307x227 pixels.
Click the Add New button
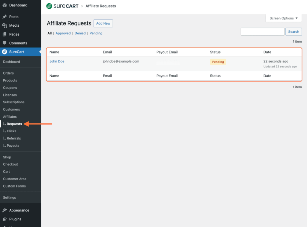coord(103,23)
